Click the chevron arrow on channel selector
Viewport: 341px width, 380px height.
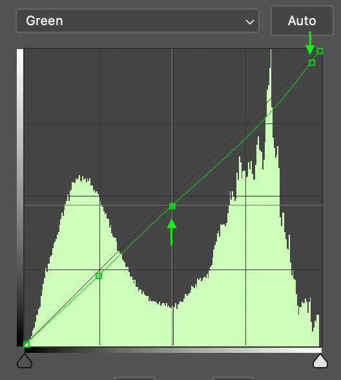(249, 22)
